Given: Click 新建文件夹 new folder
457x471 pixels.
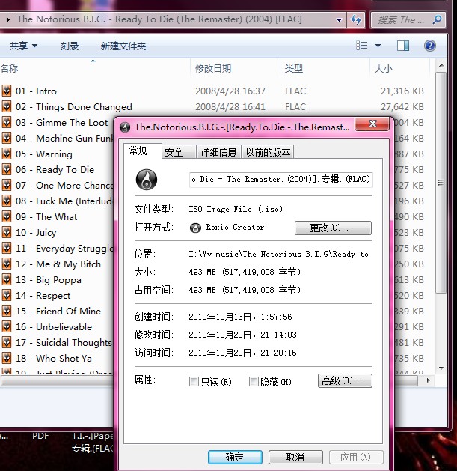Looking at the screenshot, I should [x=123, y=46].
